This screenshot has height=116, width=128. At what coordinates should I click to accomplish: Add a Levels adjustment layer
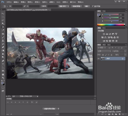pos(107,34)
